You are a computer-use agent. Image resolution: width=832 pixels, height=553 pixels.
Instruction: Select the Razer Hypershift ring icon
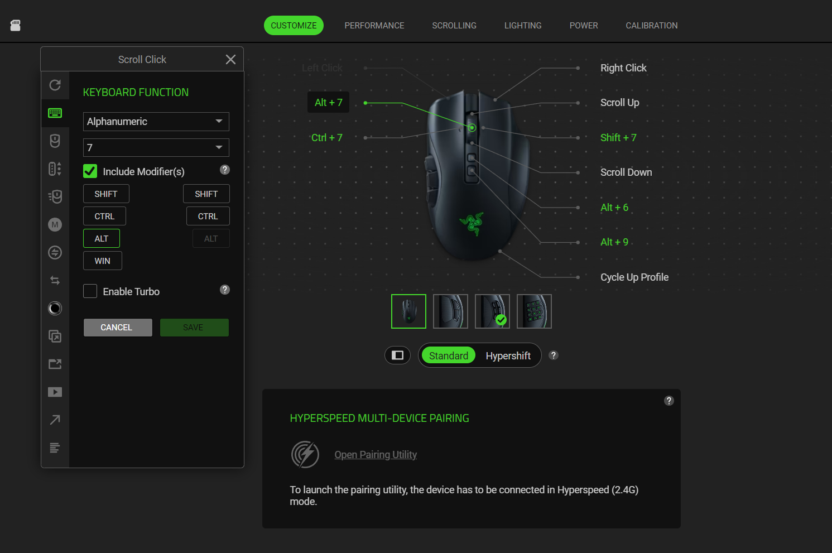coord(55,308)
